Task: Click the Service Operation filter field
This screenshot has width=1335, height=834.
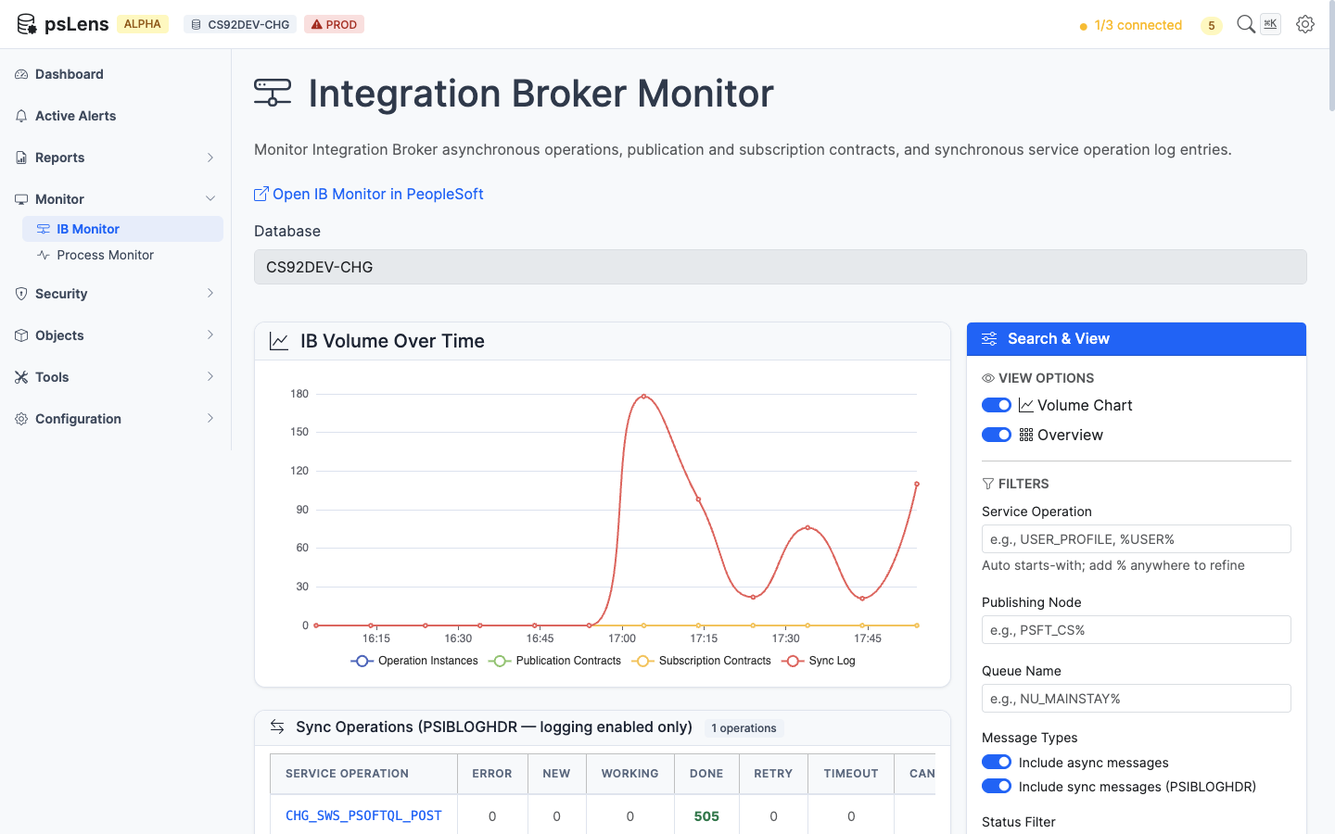Action: coord(1137,539)
